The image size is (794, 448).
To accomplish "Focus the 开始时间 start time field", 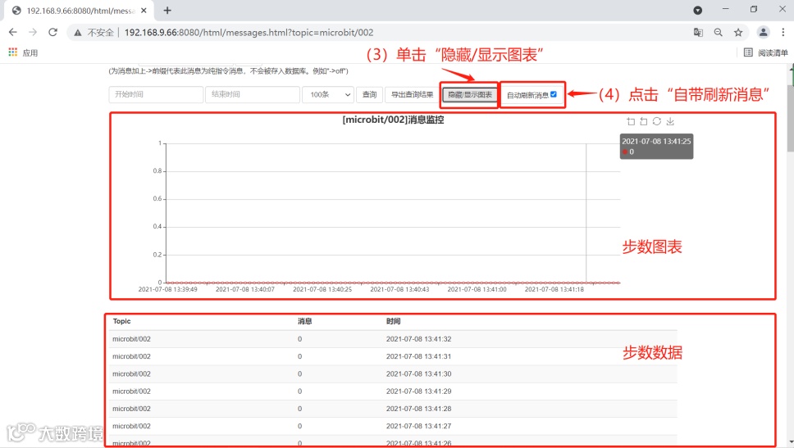I will point(156,94).
